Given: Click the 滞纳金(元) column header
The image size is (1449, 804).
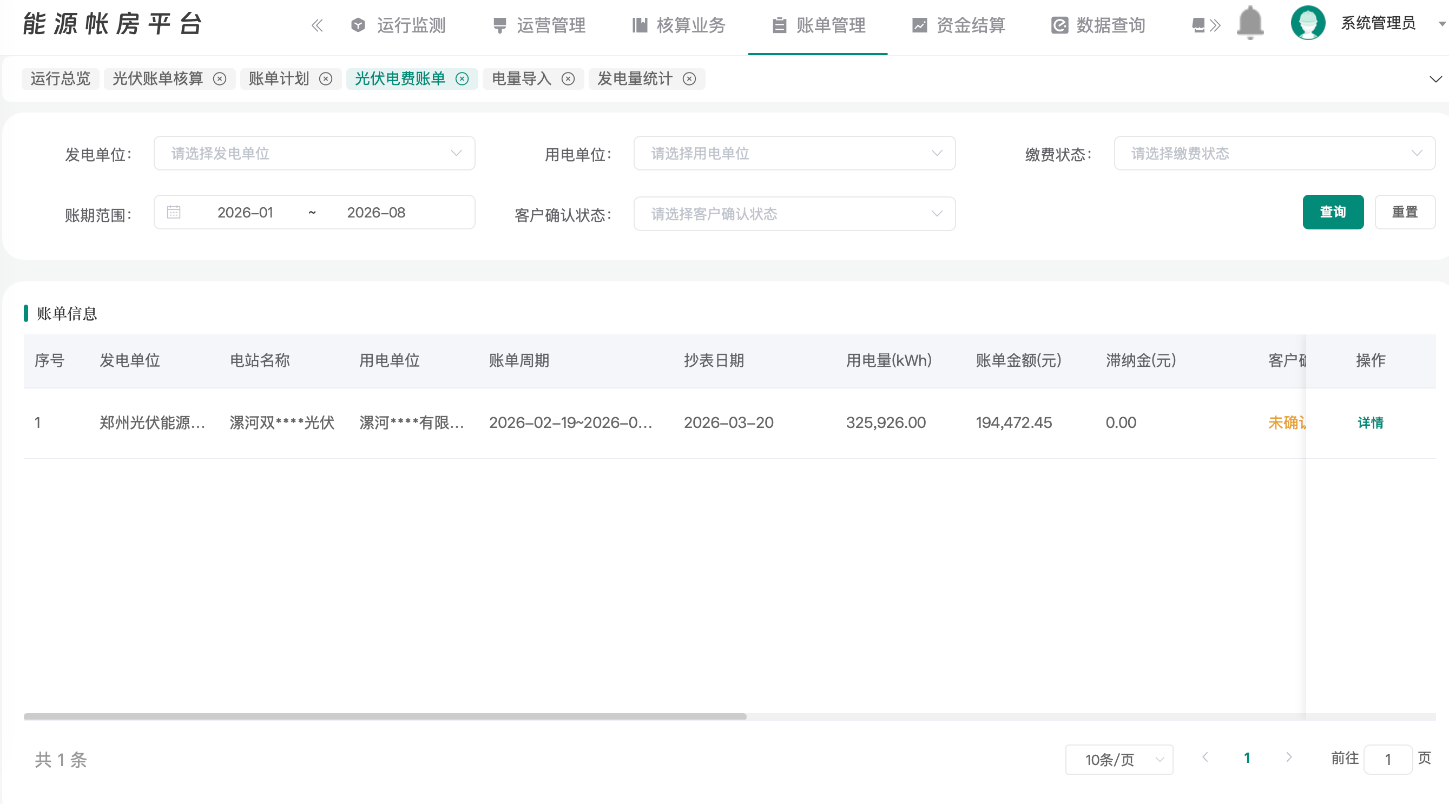Looking at the screenshot, I should pos(1141,361).
